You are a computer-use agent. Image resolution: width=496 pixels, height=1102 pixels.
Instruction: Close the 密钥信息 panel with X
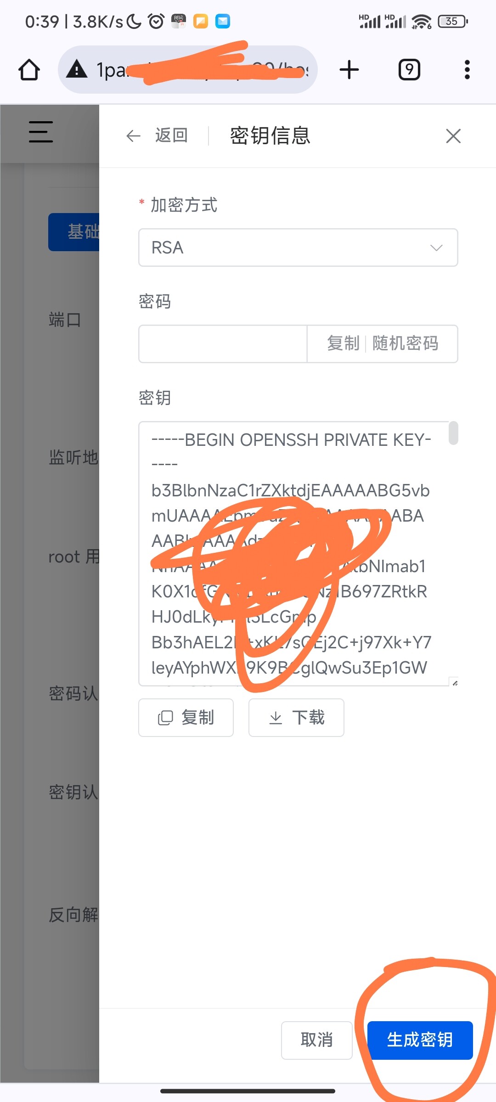click(x=453, y=136)
